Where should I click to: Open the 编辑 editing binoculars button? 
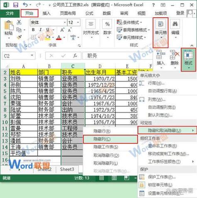click(175, 29)
